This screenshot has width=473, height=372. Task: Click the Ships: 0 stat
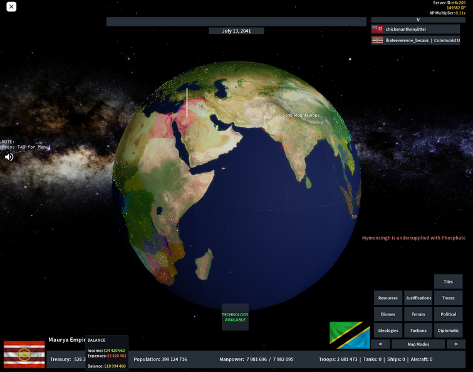click(396, 359)
